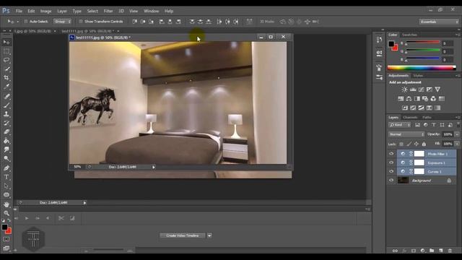
Task: Toggle lock position icon
Action: 416,144
